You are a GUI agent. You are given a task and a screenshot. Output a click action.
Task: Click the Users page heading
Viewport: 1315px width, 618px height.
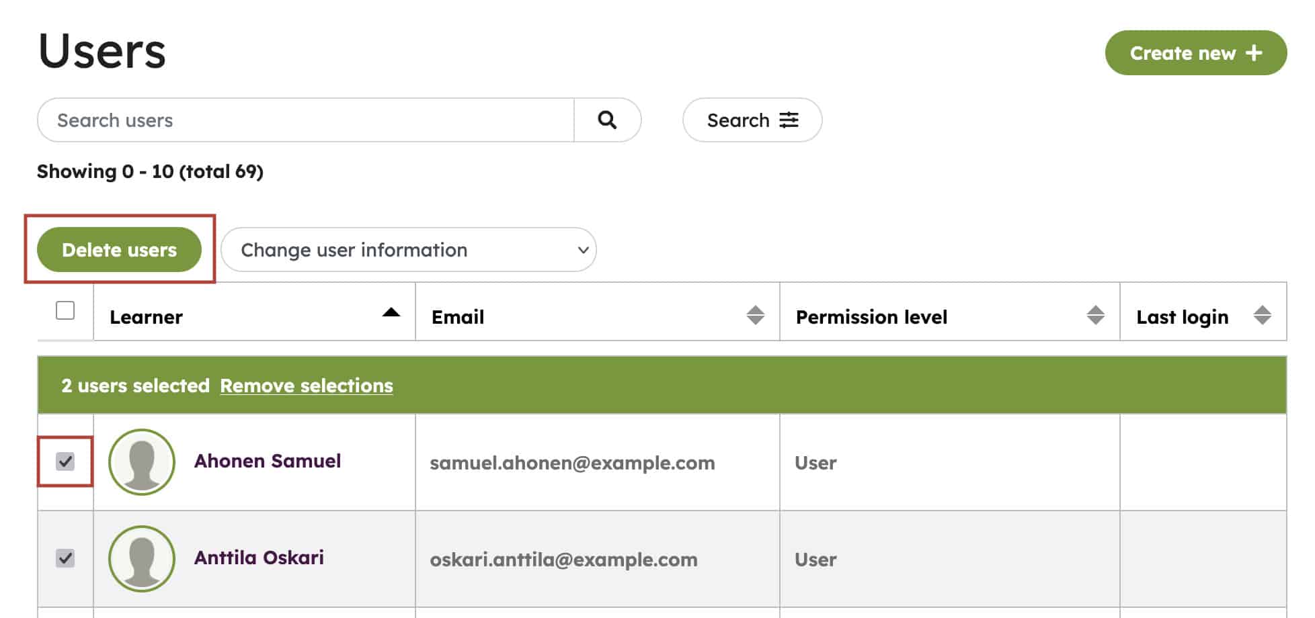point(102,51)
